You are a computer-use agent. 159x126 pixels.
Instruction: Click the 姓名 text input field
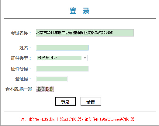coord(62,47)
